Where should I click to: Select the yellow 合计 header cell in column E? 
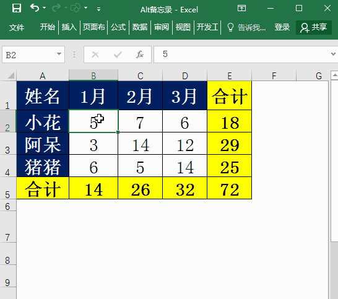click(229, 95)
